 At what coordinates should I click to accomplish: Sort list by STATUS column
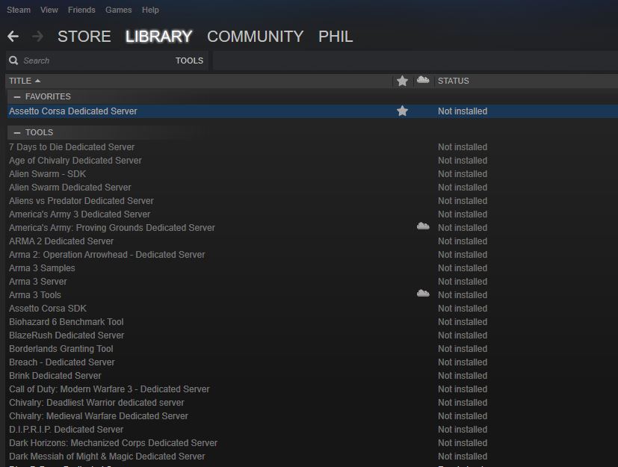(454, 81)
